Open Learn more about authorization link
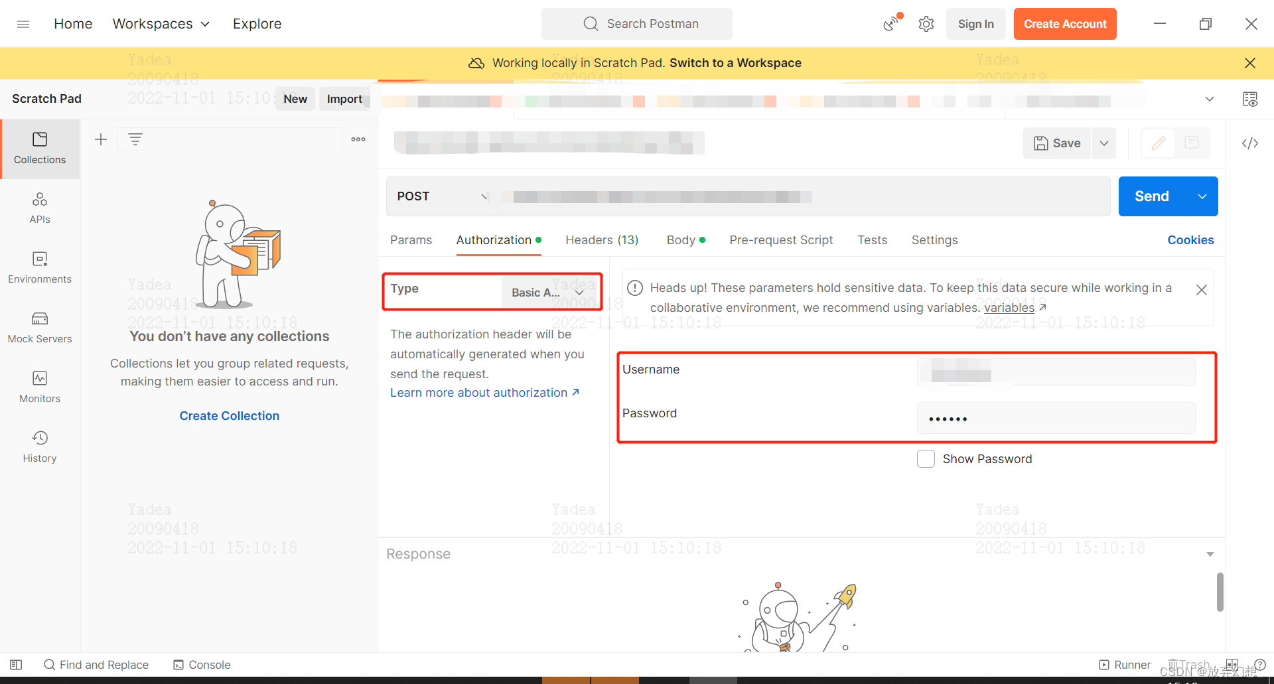 pyautogui.click(x=485, y=393)
